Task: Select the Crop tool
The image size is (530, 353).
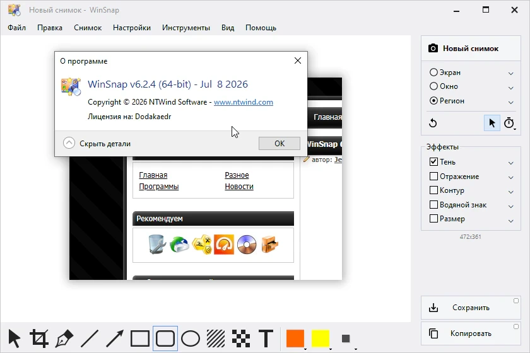Action: [x=39, y=339]
